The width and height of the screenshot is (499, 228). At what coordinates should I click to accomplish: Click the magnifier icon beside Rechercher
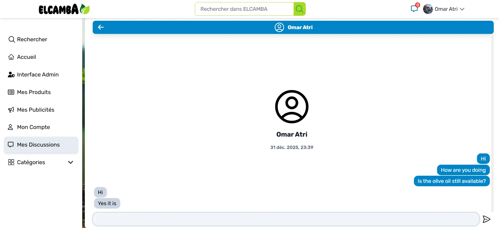[11, 39]
